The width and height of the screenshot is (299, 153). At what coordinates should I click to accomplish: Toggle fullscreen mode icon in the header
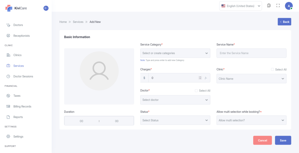(278, 6)
